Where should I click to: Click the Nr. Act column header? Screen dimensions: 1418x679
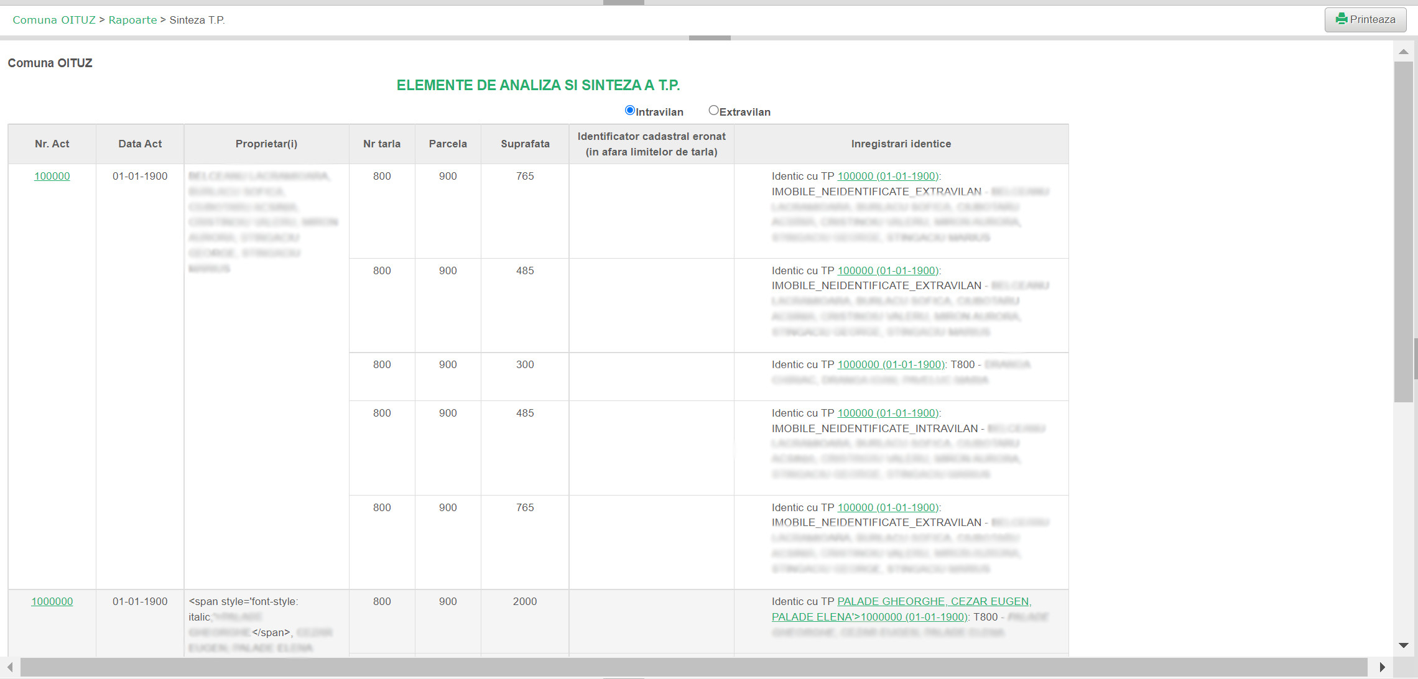click(x=52, y=144)
